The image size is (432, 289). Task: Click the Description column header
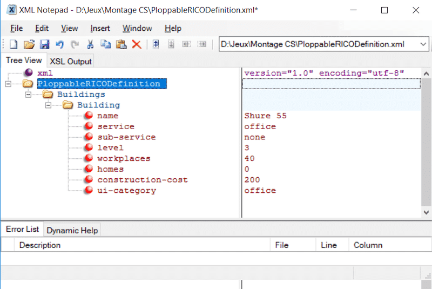point(40,245)
